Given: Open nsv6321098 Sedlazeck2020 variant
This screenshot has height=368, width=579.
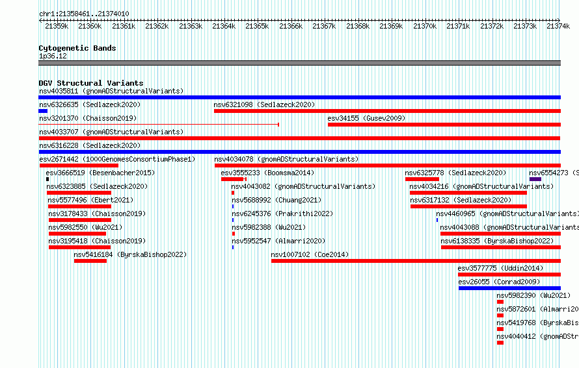Looking at the screenshot, I should pos(264,104).
